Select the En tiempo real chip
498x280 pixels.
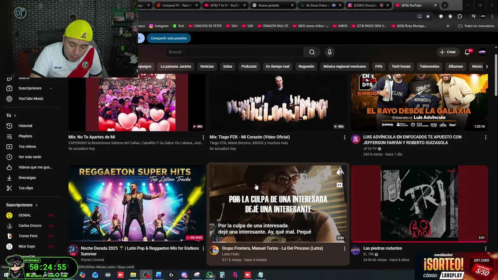click(x=277, y=66)
